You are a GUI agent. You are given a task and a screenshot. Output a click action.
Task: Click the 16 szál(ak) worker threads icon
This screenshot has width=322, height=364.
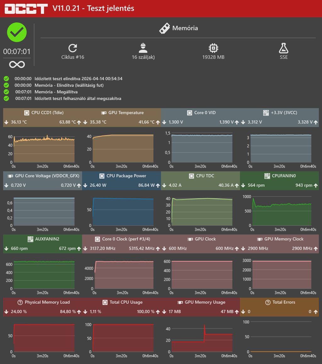tap(143, 48)
